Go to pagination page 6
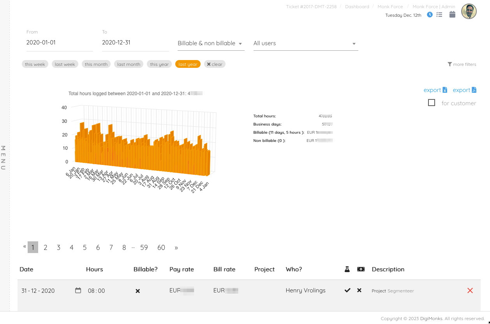 click(x=98, y=247)
